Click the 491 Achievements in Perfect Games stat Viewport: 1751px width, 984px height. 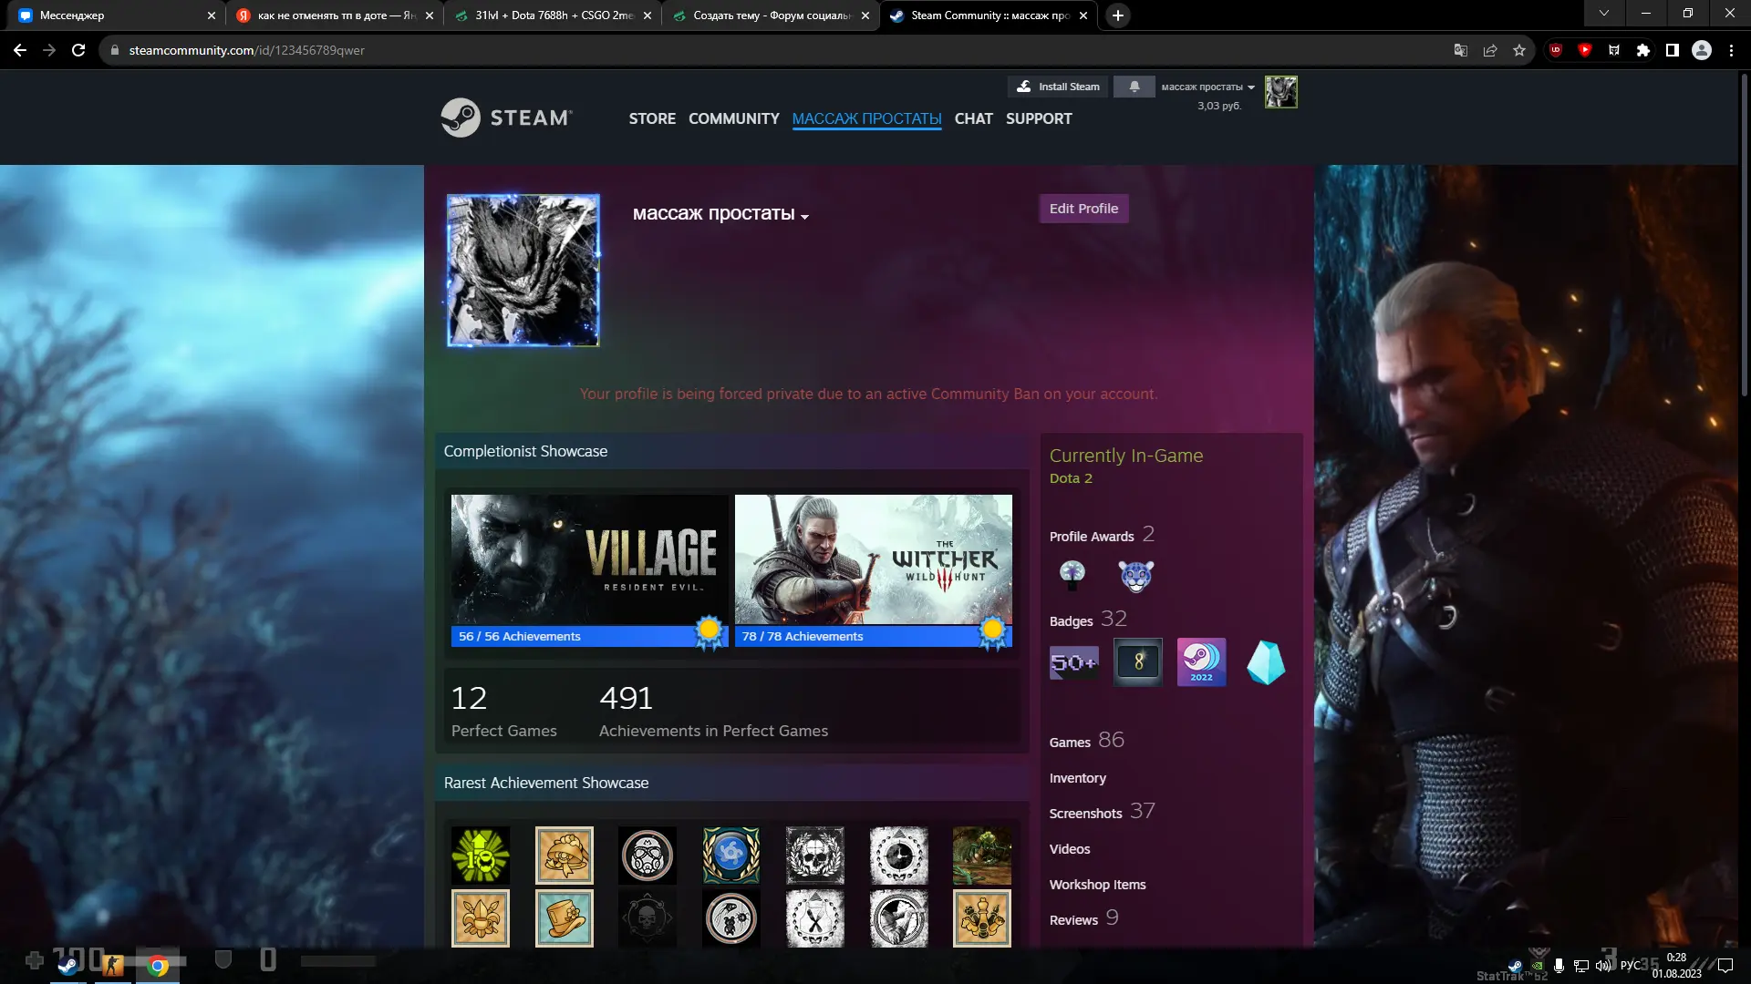tap(713, 711)
